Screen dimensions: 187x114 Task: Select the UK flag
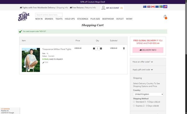[x=149, y=6]
